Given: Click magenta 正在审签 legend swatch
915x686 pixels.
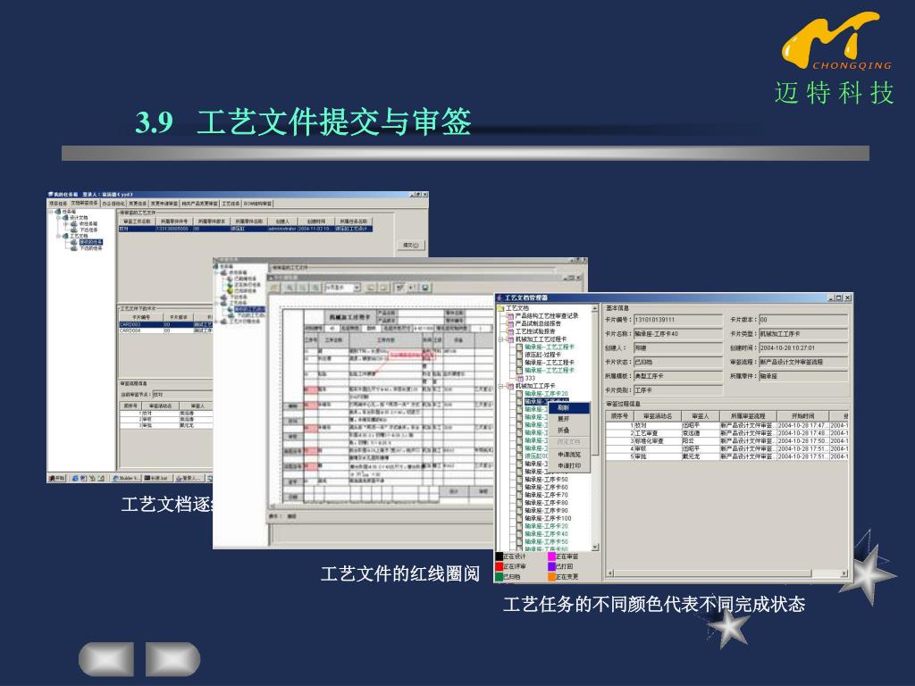Looking at the screenshot, I should click(x=551, y=557).
